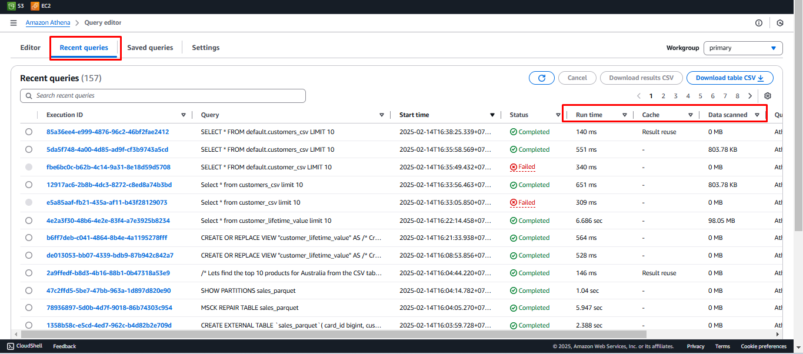Sort by Start time column arrow

coord(492,115)
